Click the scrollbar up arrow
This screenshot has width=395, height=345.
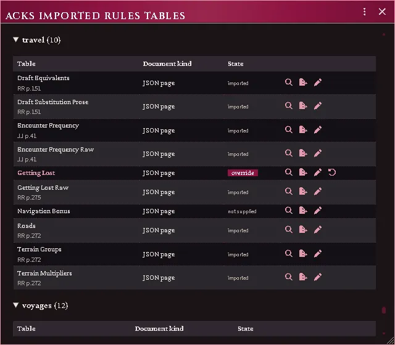384,34
